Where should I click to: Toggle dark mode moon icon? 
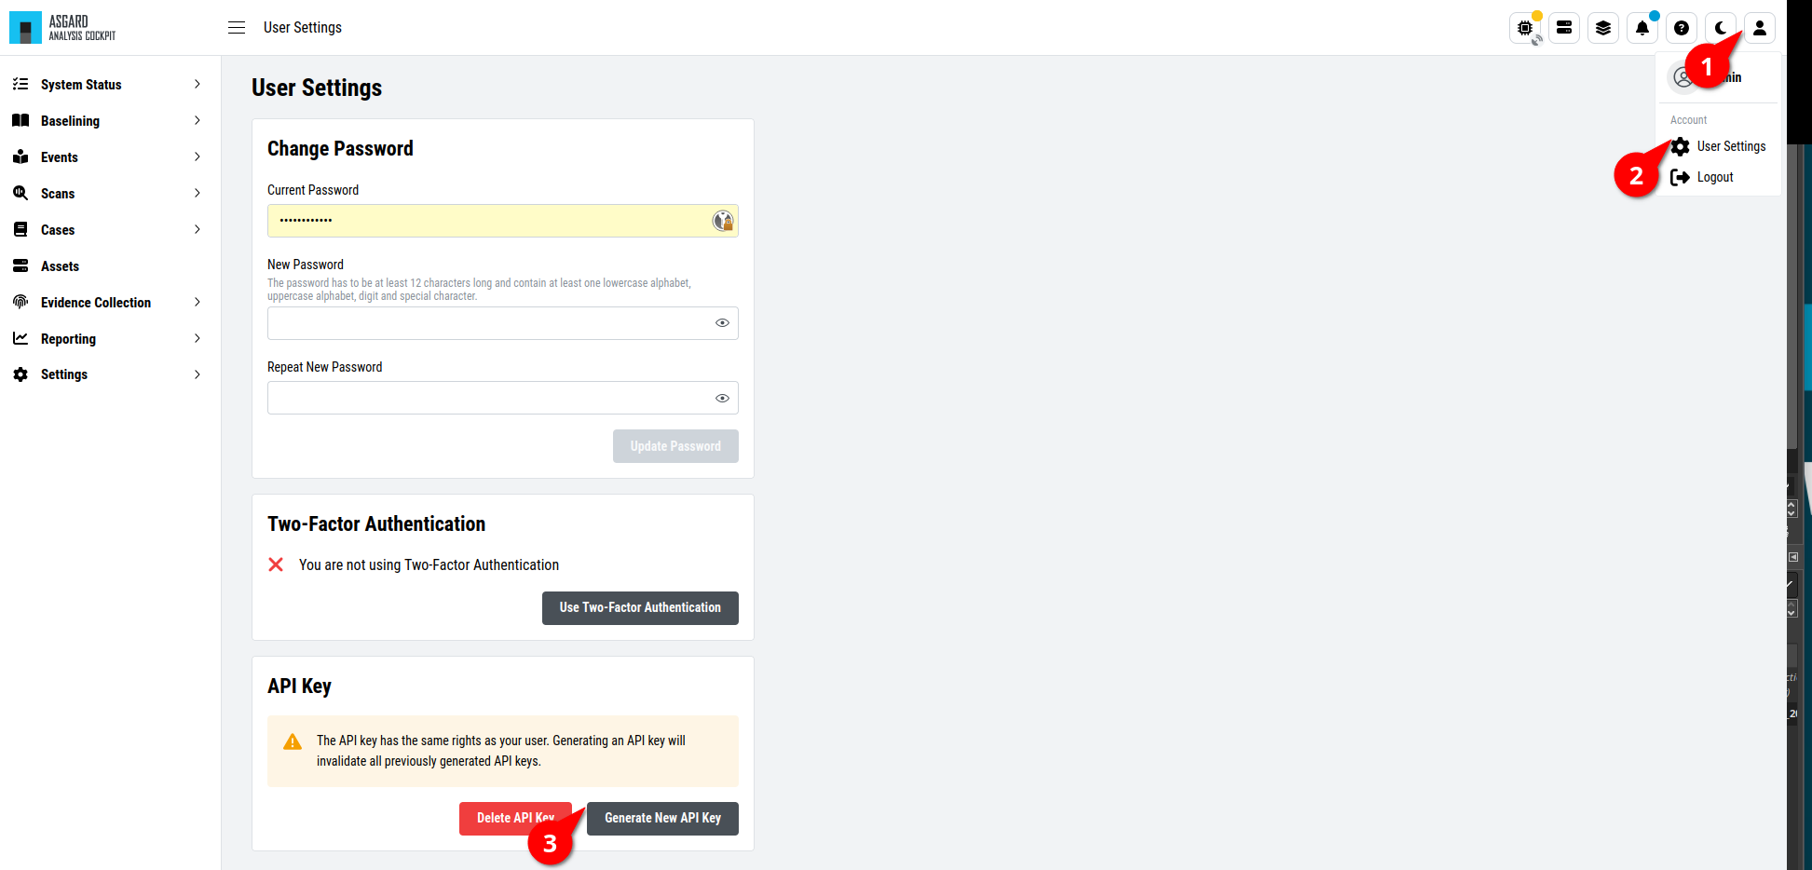coord(1721,28)
